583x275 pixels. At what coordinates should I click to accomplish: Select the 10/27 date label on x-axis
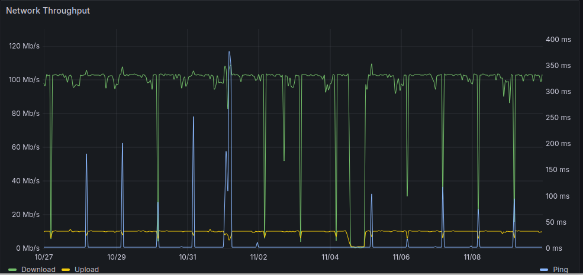click(x=44, y=257)
